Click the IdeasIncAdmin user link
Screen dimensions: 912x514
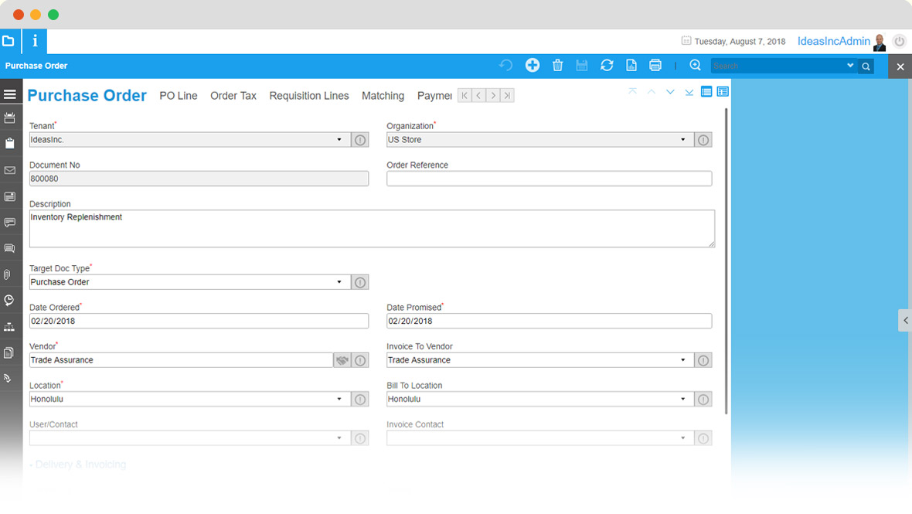coord(833,41)
